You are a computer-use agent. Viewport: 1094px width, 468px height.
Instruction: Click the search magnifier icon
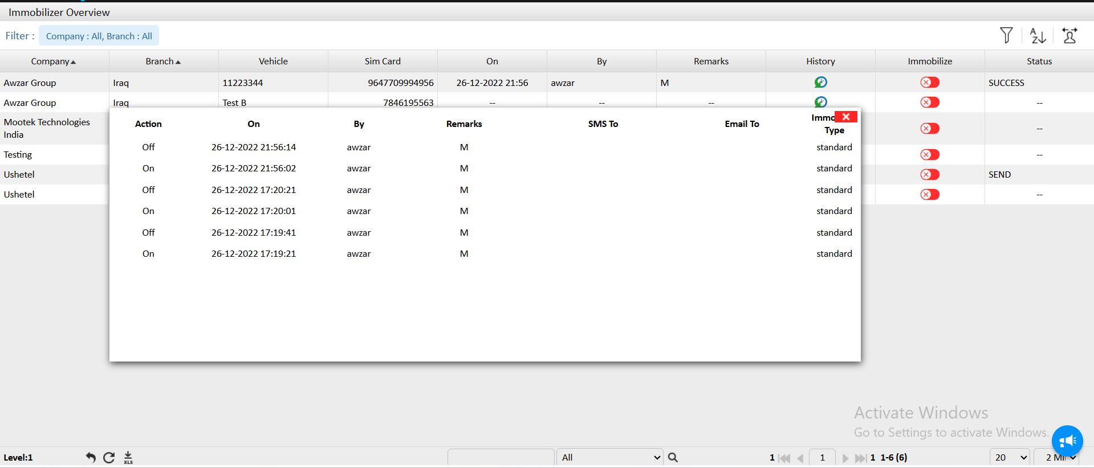click(x=673, y=457)
